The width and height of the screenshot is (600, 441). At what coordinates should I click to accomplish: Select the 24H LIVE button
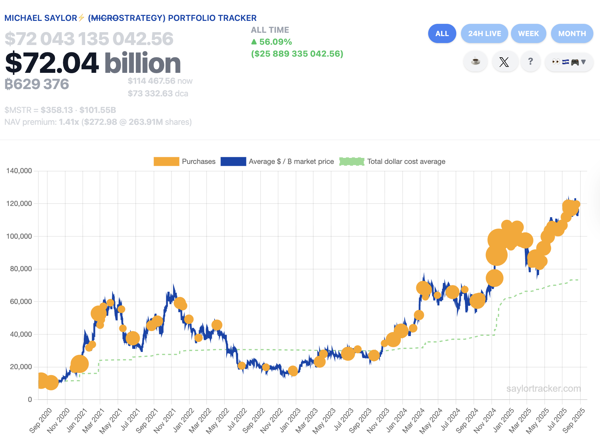[484, 33]
